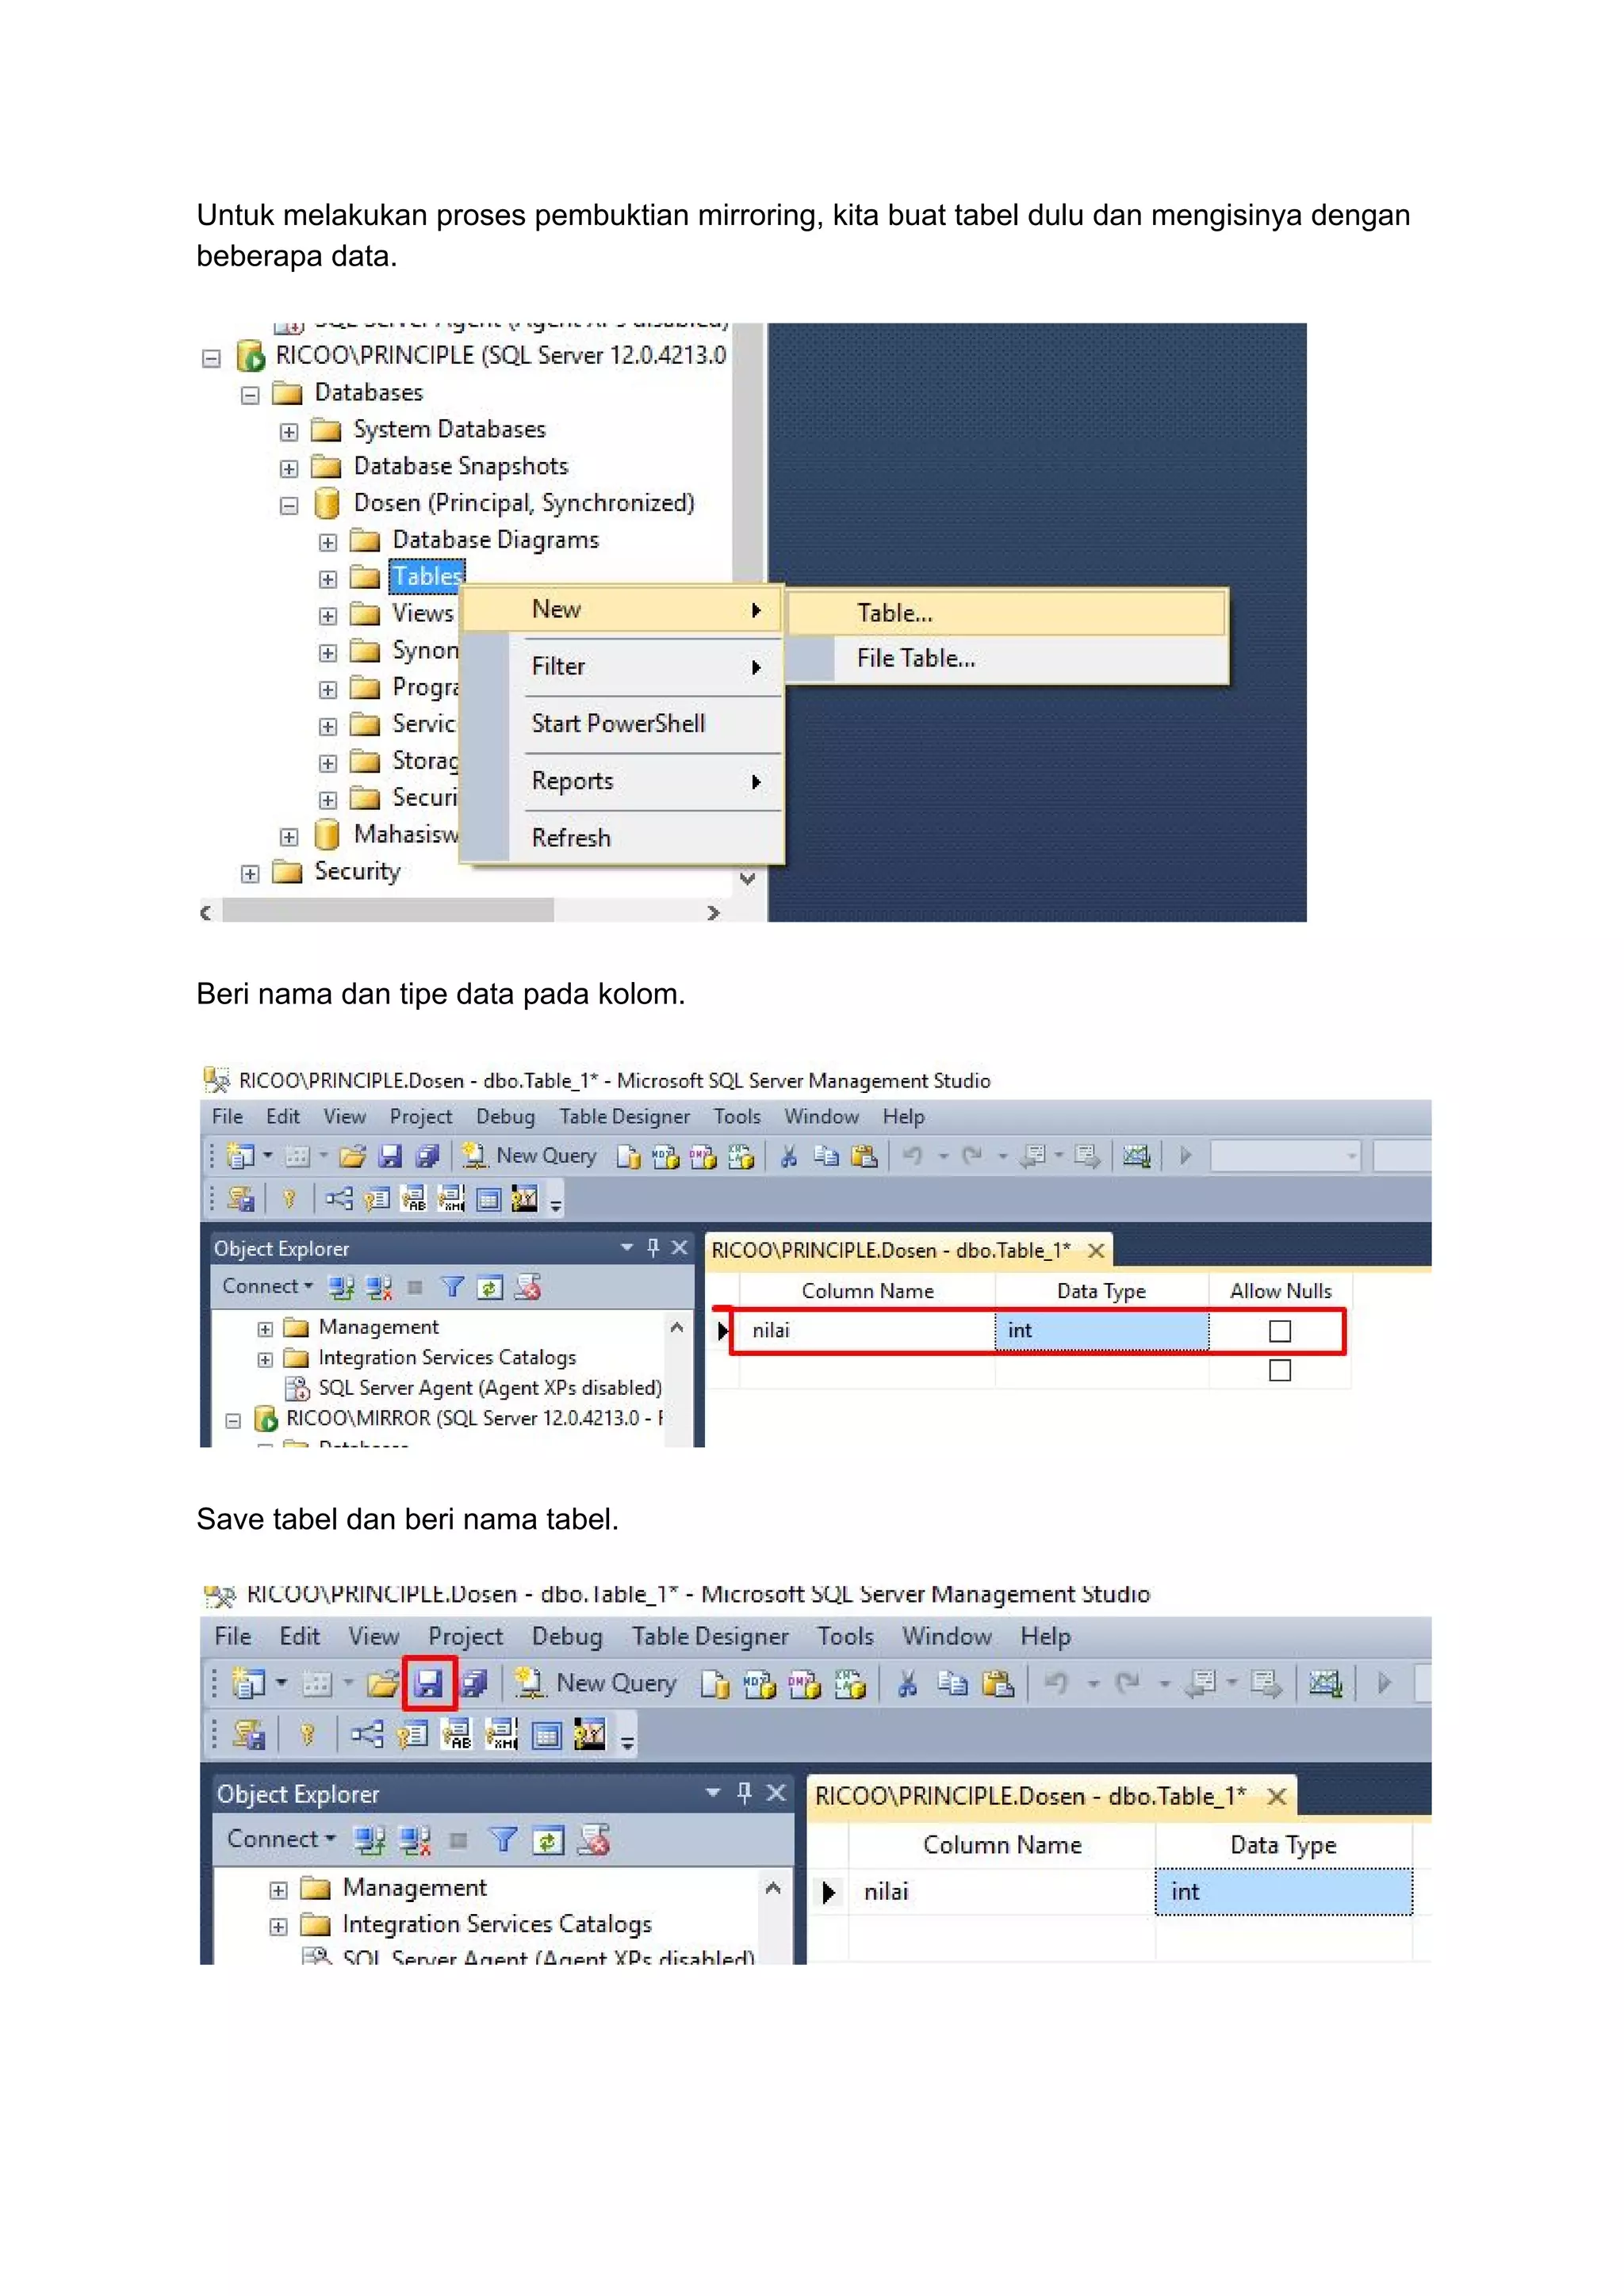Click the Set Primary Key icon in the 'Beri nama' step
Viewport: 1624px width, 2296px height.
click(289, 1198)
